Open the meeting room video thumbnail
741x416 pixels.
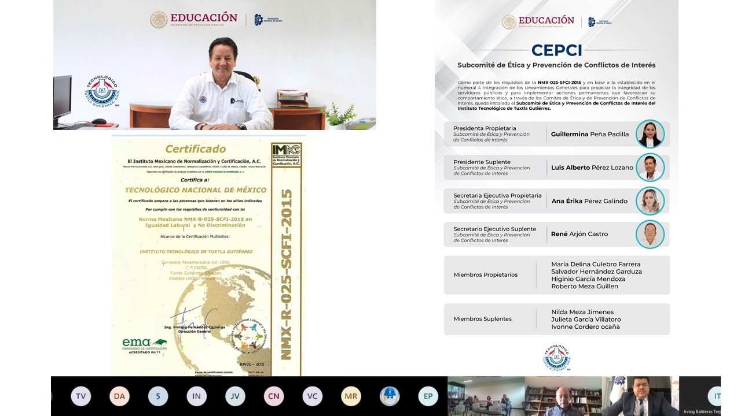point(486,396)
